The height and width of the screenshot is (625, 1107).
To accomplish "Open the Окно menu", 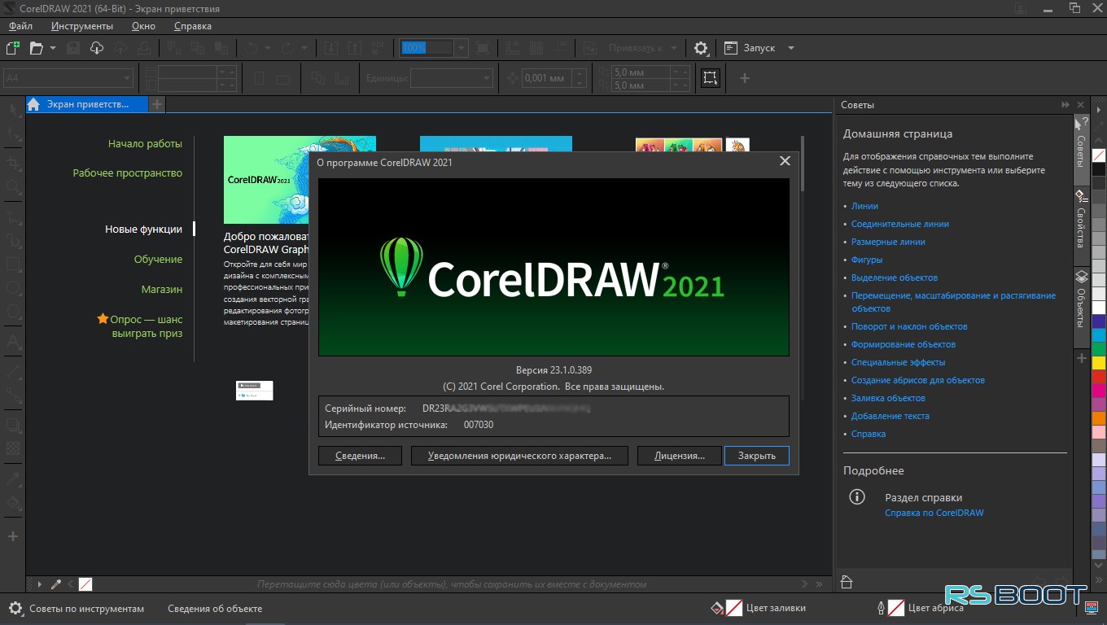I will [x=143, y=26].
